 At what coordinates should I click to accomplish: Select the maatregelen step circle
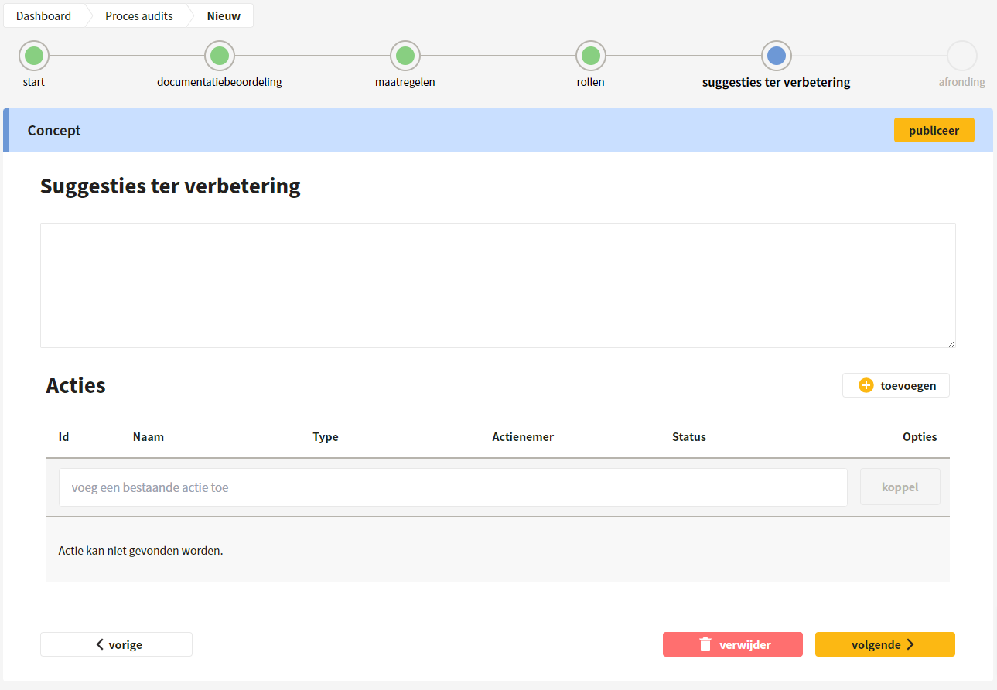pyautogui.click(x=405, y=56)
